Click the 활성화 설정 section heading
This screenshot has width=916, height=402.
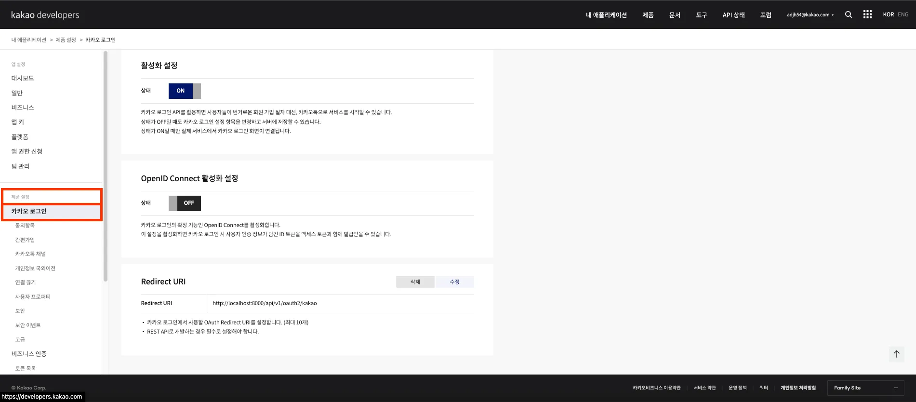[x=159, y=66]
